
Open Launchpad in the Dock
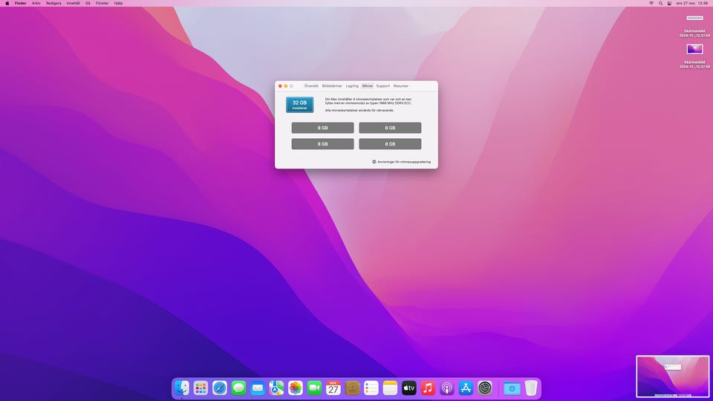point(201,388)
